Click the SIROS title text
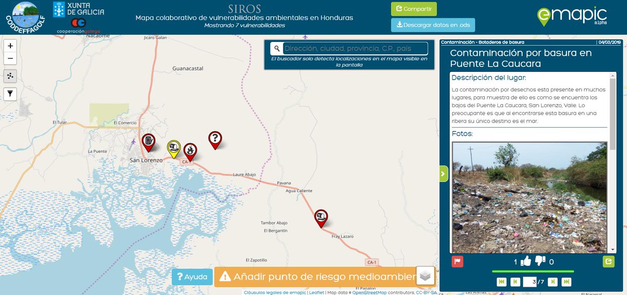The image size is (627, 295). pyautogui.click(x=244, y=8)
